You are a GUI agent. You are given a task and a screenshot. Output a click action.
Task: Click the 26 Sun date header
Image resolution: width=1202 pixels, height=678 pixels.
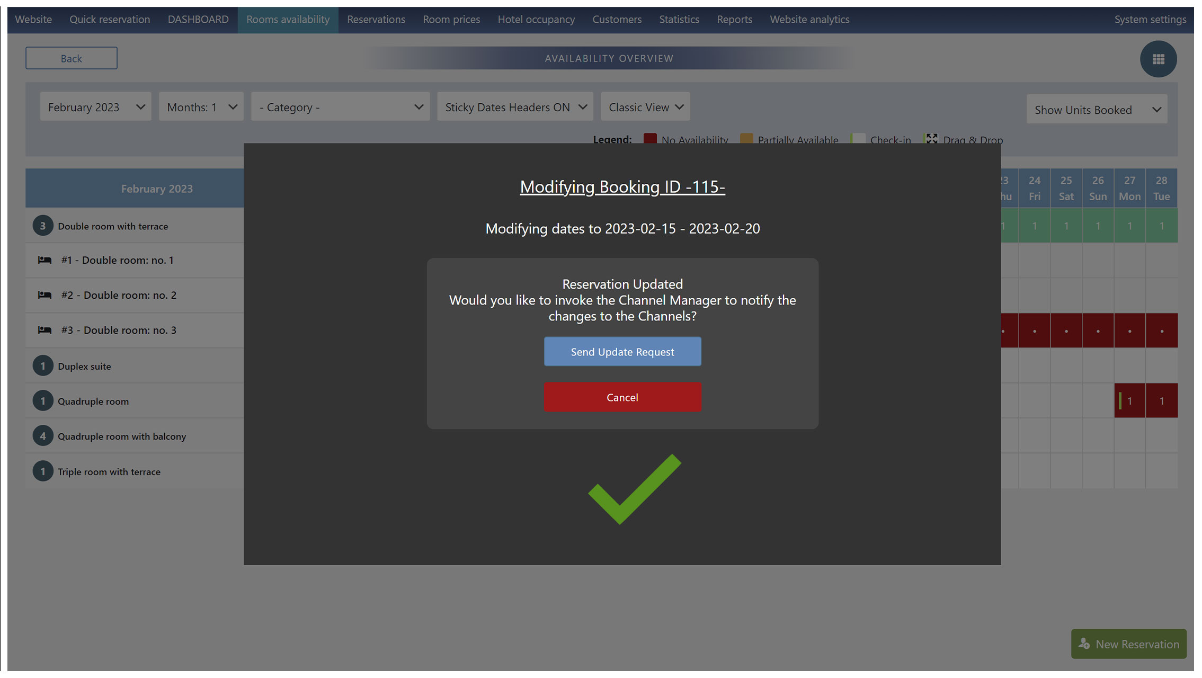click(x=1098, y=188)
